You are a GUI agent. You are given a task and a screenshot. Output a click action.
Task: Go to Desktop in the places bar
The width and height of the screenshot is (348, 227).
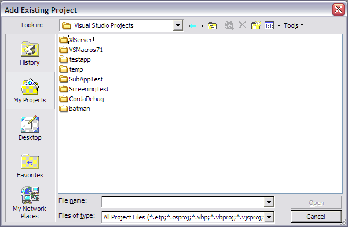pos(30,128)
